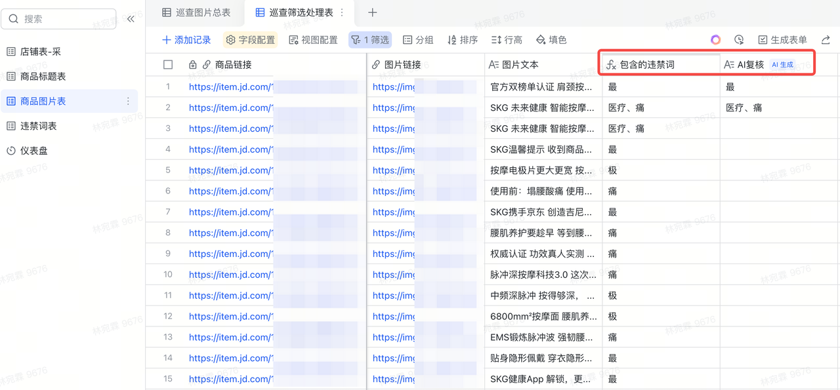Screen dimensions: 840x390
Task: Add a new table tab with plus icon
Action: pos(372,12)
